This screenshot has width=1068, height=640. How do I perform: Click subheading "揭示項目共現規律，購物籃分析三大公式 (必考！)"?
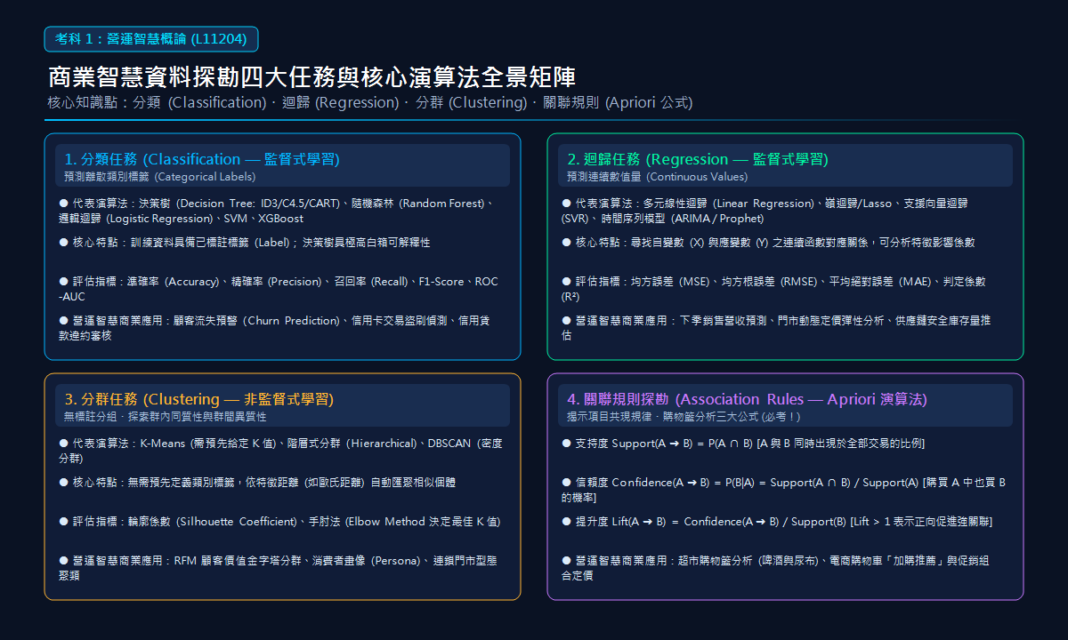coord(684,416)
